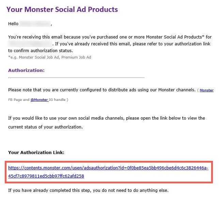
Task: Click the "to confirm authorization status" line
Action: click(x=41, y=51)
